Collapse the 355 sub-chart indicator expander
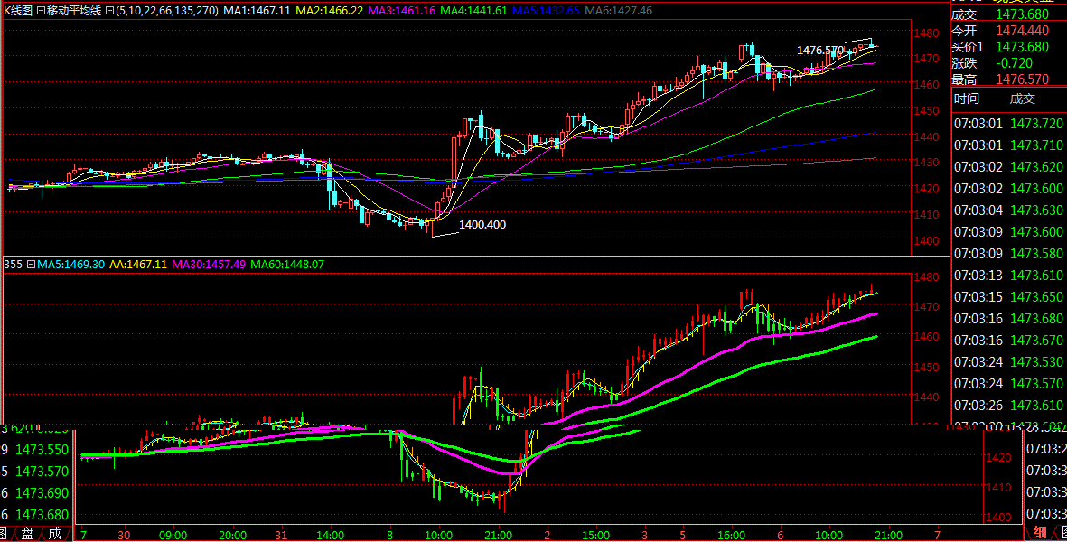Viewport: 1067px width, 542px height. 30,265
